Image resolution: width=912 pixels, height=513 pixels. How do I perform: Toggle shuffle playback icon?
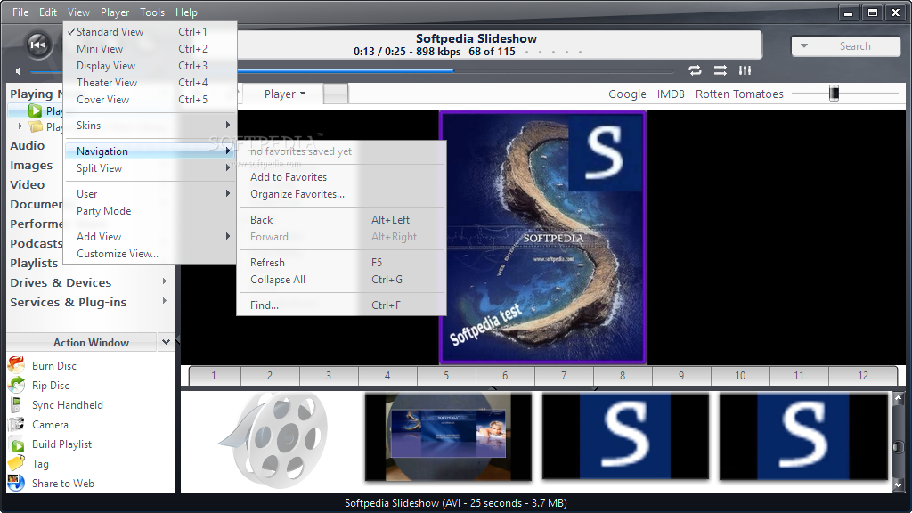720,70
